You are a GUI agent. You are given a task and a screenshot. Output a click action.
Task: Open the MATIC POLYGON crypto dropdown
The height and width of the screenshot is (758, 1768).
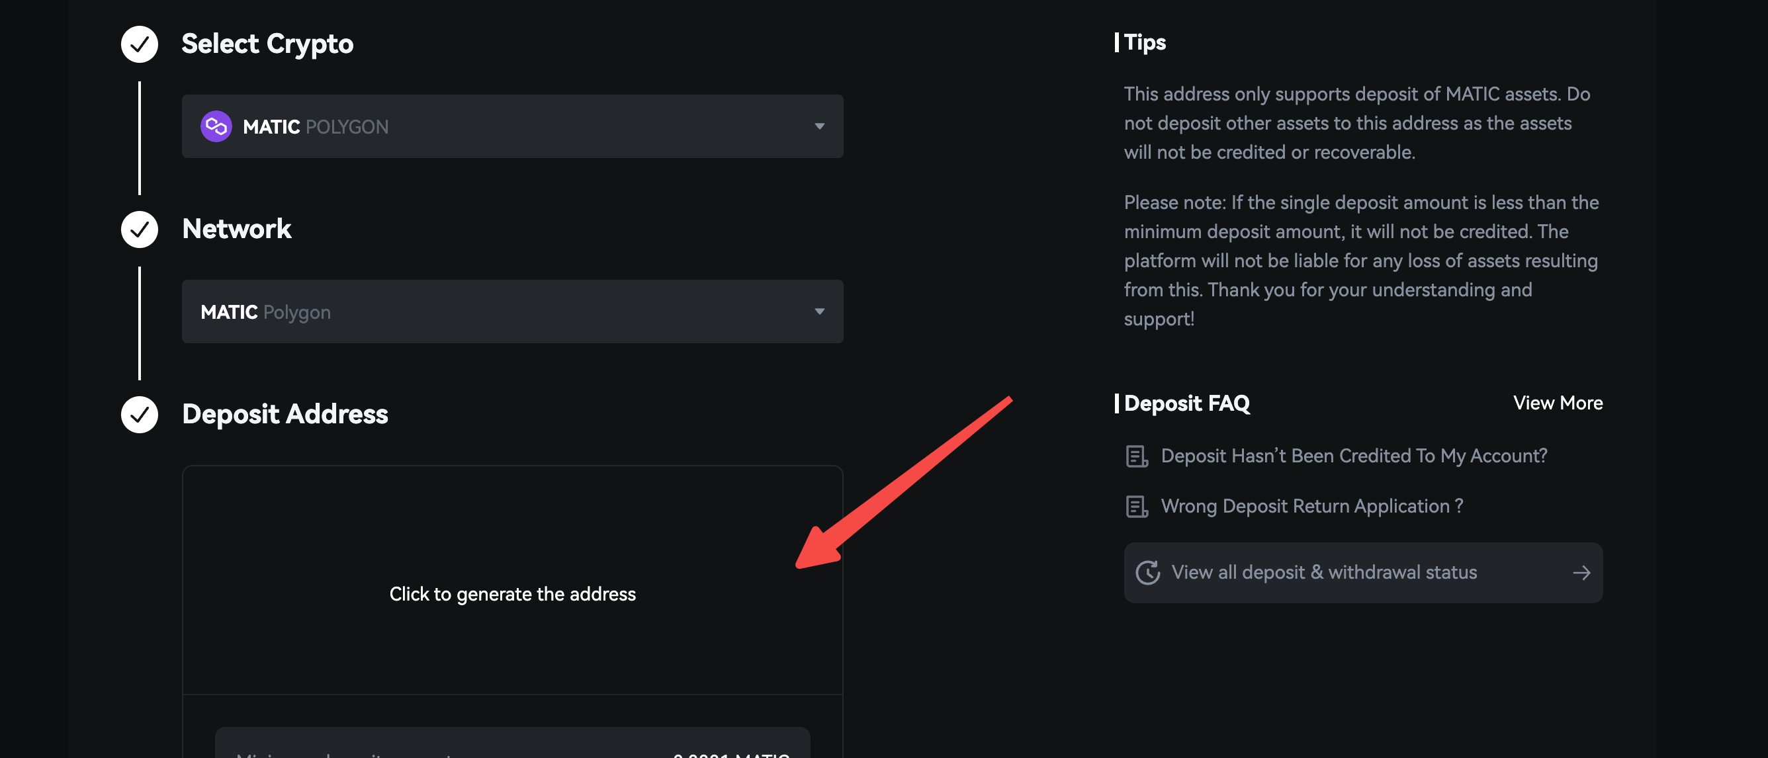click(x=511, y=126)
